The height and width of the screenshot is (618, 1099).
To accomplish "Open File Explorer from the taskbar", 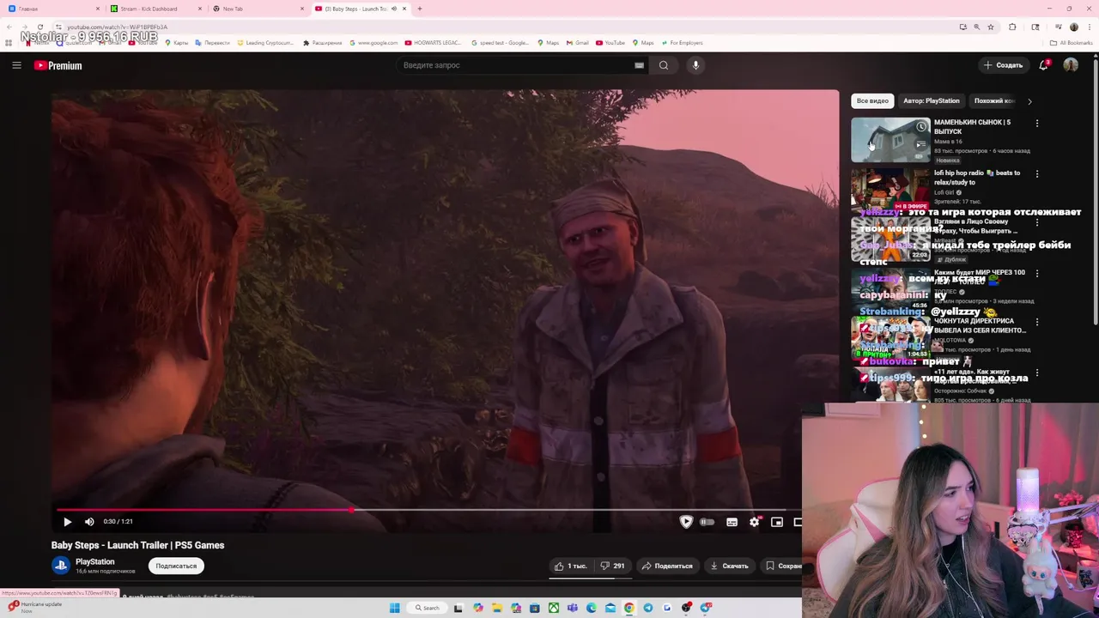I will 496,608.
